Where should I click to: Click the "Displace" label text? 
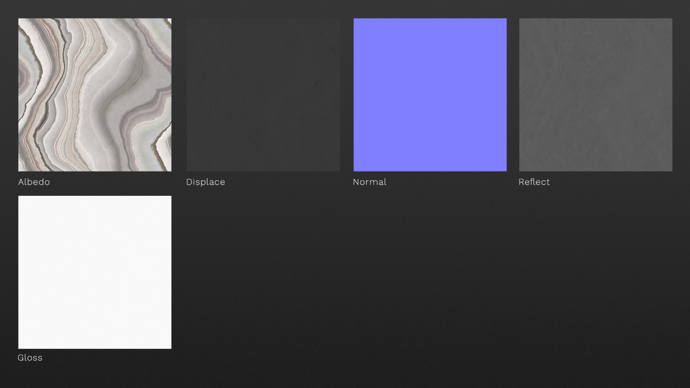coord(206,182)
